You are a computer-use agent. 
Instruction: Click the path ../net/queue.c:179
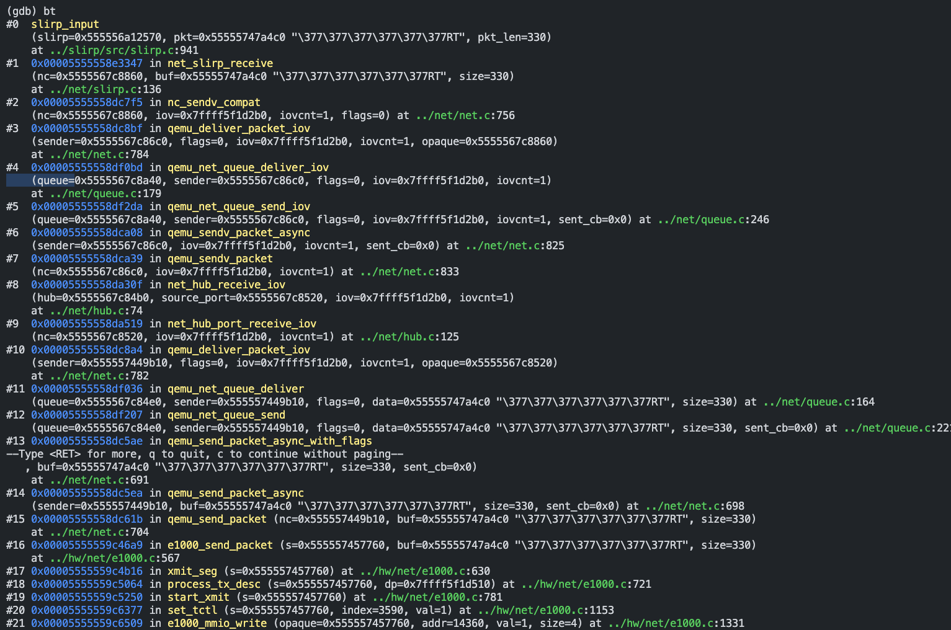click(105, 193)
